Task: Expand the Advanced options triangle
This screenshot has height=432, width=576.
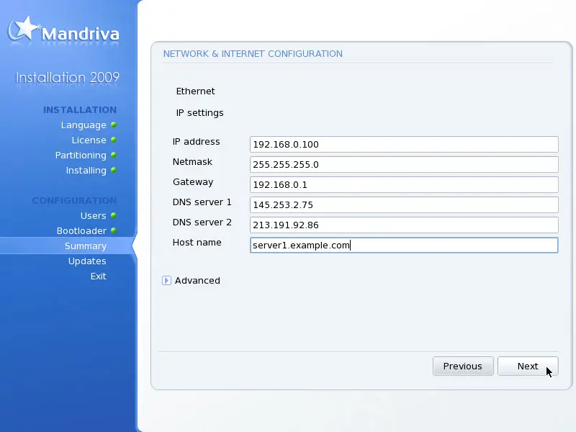Action: coord(166,281)
